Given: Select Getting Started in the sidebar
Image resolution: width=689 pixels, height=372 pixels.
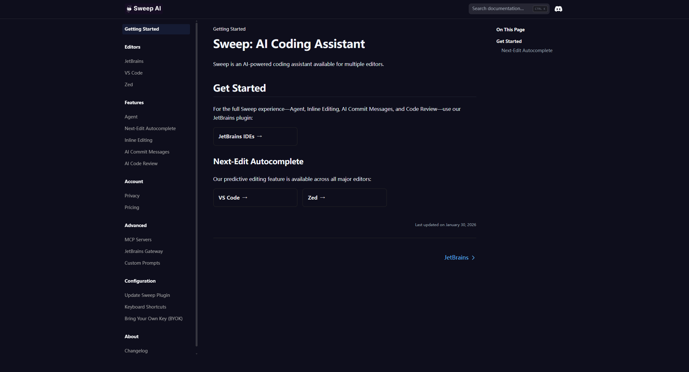Looking at the screenshot, I should coord(156,29).
